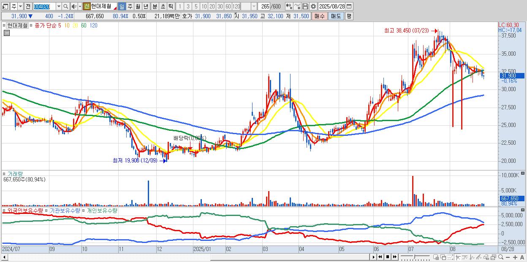The height and width of the screenshot is (262, 527).
Task: Click the 매도 sell button
Action: coord(336,16)
